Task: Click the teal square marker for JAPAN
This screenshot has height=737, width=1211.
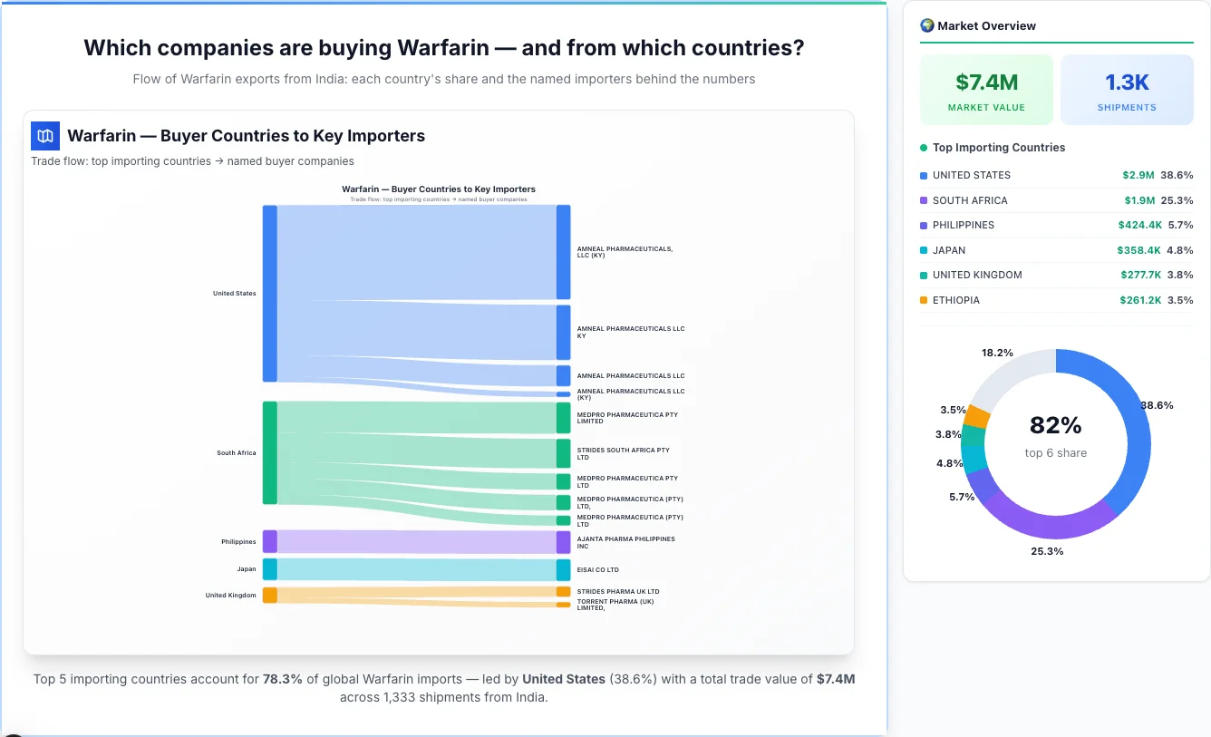Action: click(x=925, y=250)
